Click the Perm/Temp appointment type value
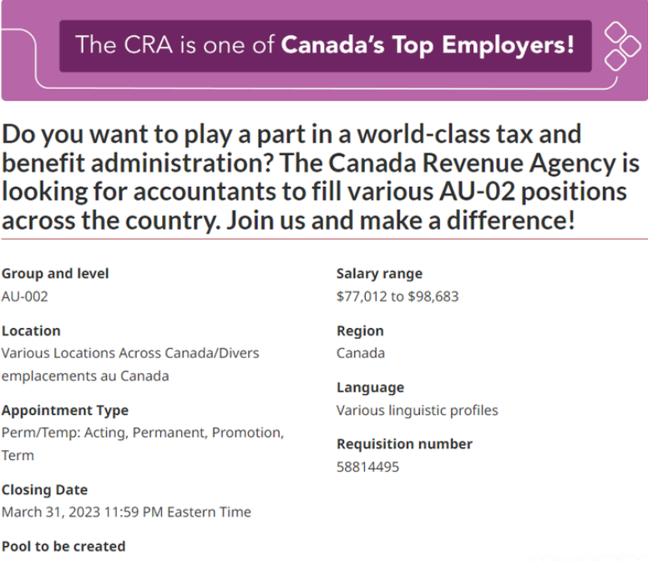This screenshot has height=561, width=648. click(x=143, y=432)
